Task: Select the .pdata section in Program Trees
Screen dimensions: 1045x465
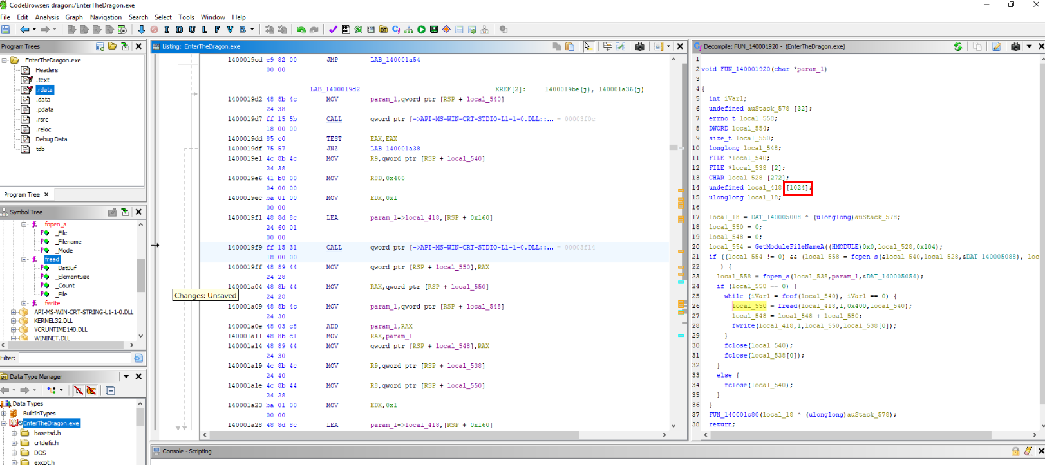Action: coord(44,109)
